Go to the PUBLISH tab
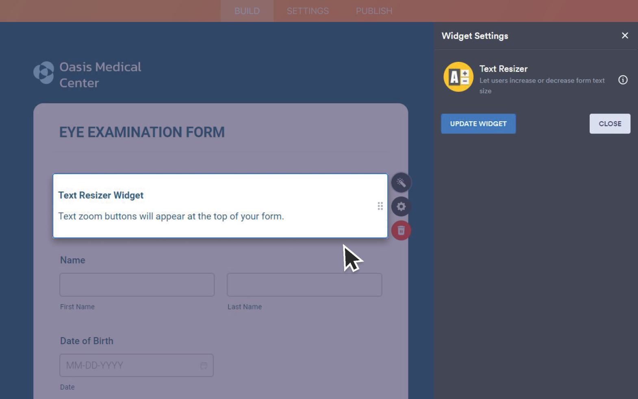Viewport: 638px width, 399px height. coord(374,11)
